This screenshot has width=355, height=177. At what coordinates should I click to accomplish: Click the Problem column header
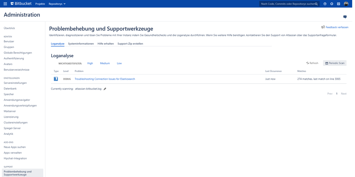point(79,71)
